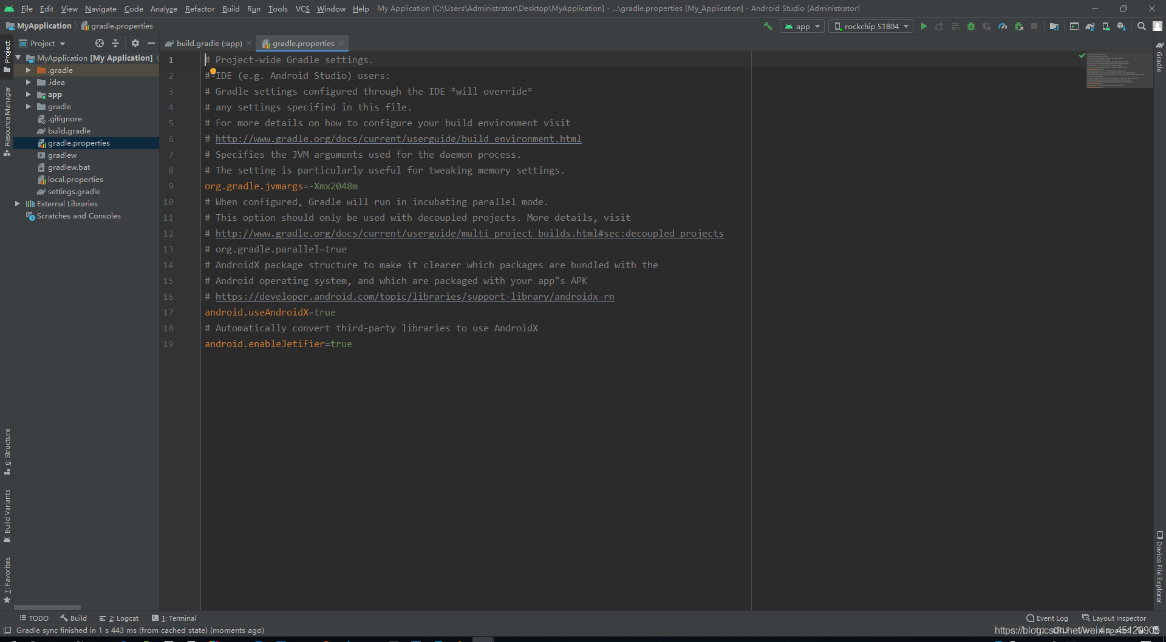This screenshot has width=1166, height=642.
Task: Expand the app module folder
Action: tap(28, 94)
